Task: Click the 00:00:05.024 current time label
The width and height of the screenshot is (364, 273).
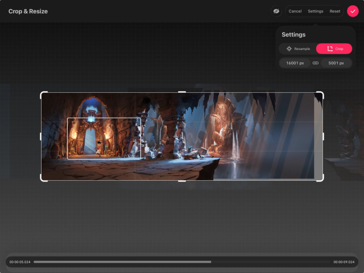Action: pos(20,262)
